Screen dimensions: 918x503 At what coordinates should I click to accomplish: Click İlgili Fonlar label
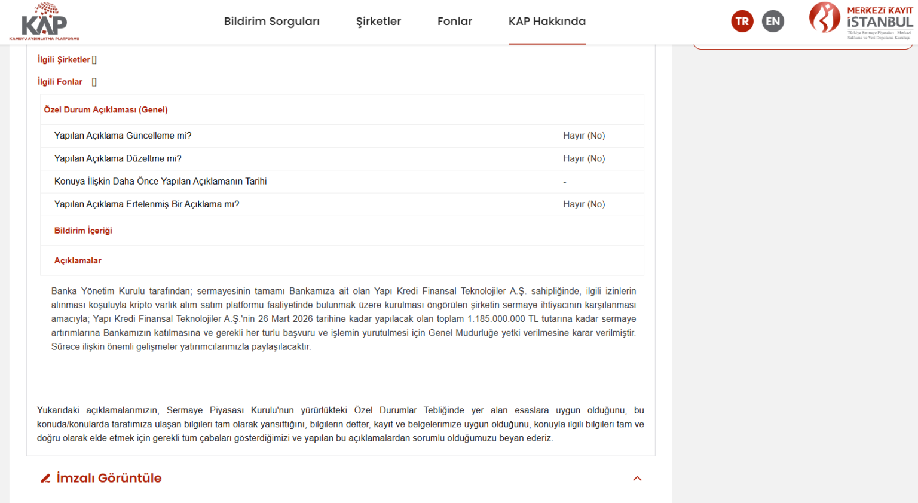(60, 82)
